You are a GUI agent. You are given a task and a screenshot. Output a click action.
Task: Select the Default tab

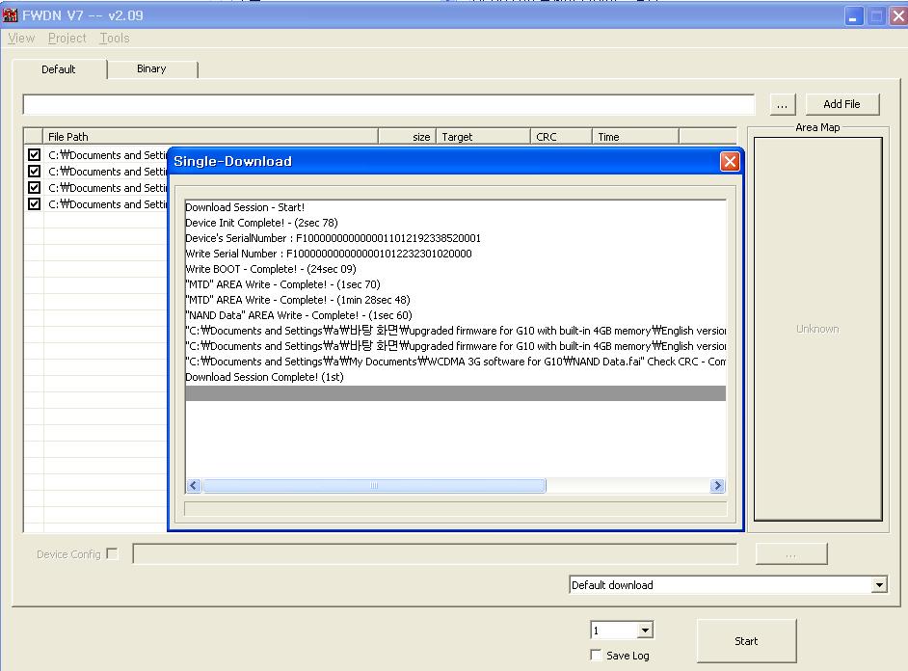click(x=59, y=69)
